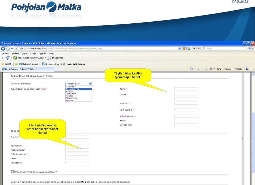Click the employer Puhelinnumero input field
The image size is (255, 185).
pos(186,116)
